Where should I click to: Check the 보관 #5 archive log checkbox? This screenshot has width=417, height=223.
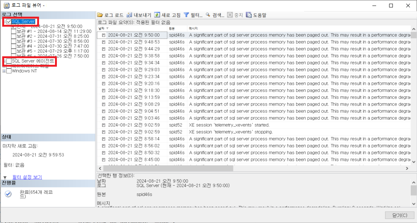[13, 51]
